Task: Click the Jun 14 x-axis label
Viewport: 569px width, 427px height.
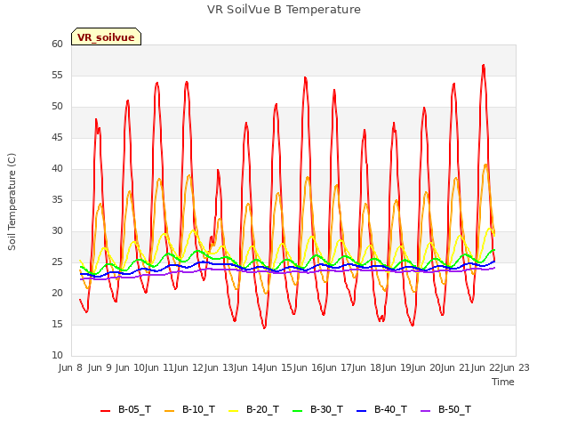Action: pyautogui.click(x=248, y=367)
